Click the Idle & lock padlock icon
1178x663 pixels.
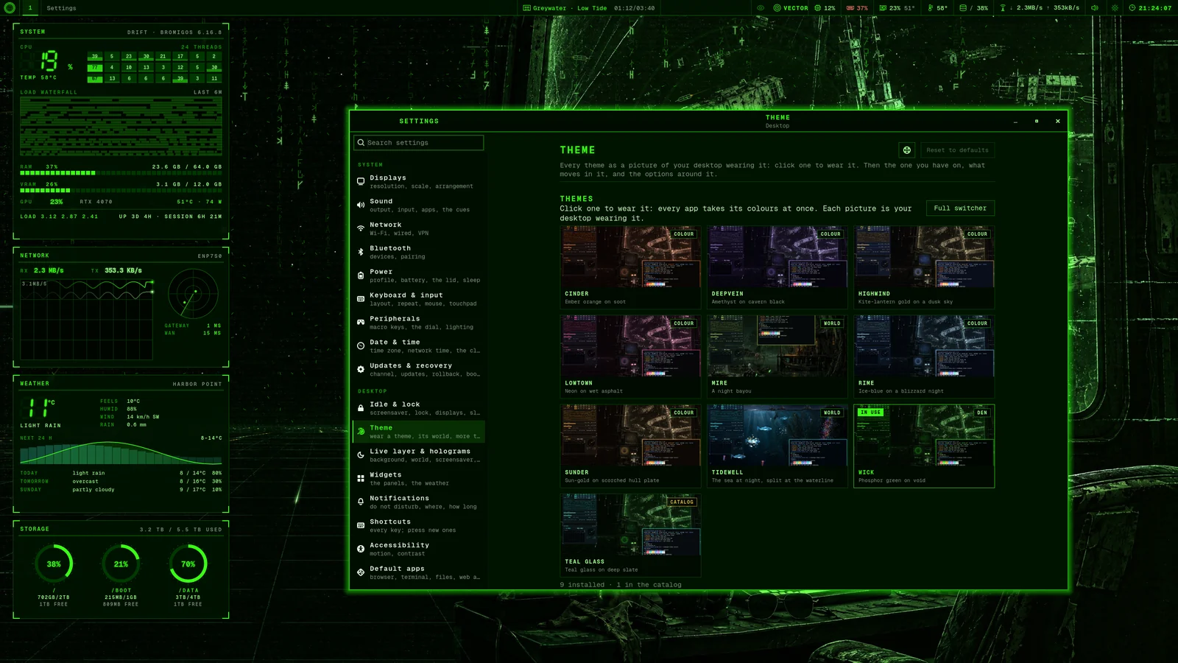[361, 408]
